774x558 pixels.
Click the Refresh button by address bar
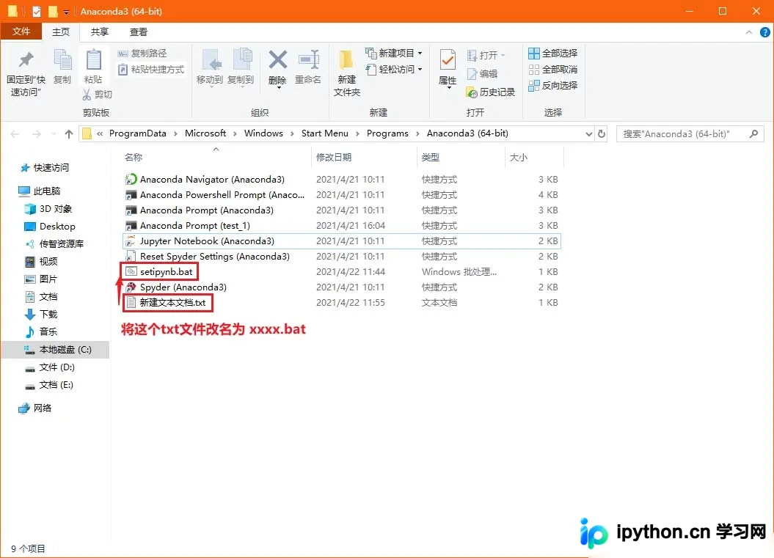pos(602,134)
